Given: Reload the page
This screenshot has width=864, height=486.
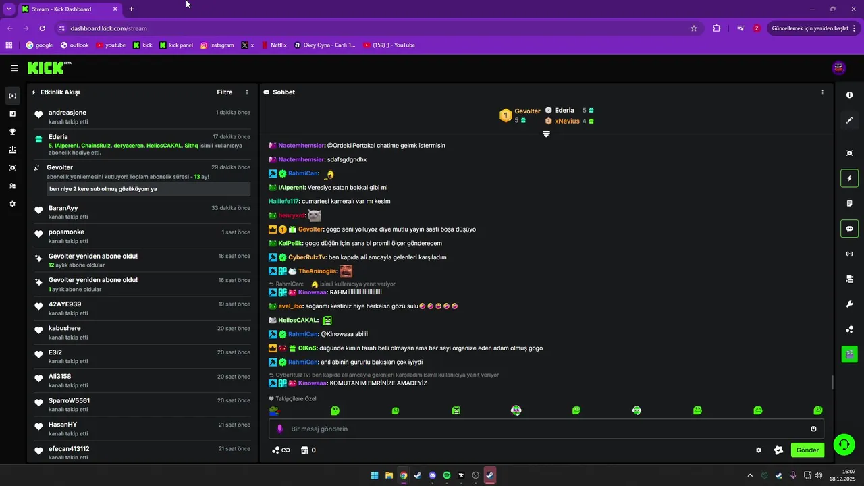Looking at the screenshot, I should point(42,28).
